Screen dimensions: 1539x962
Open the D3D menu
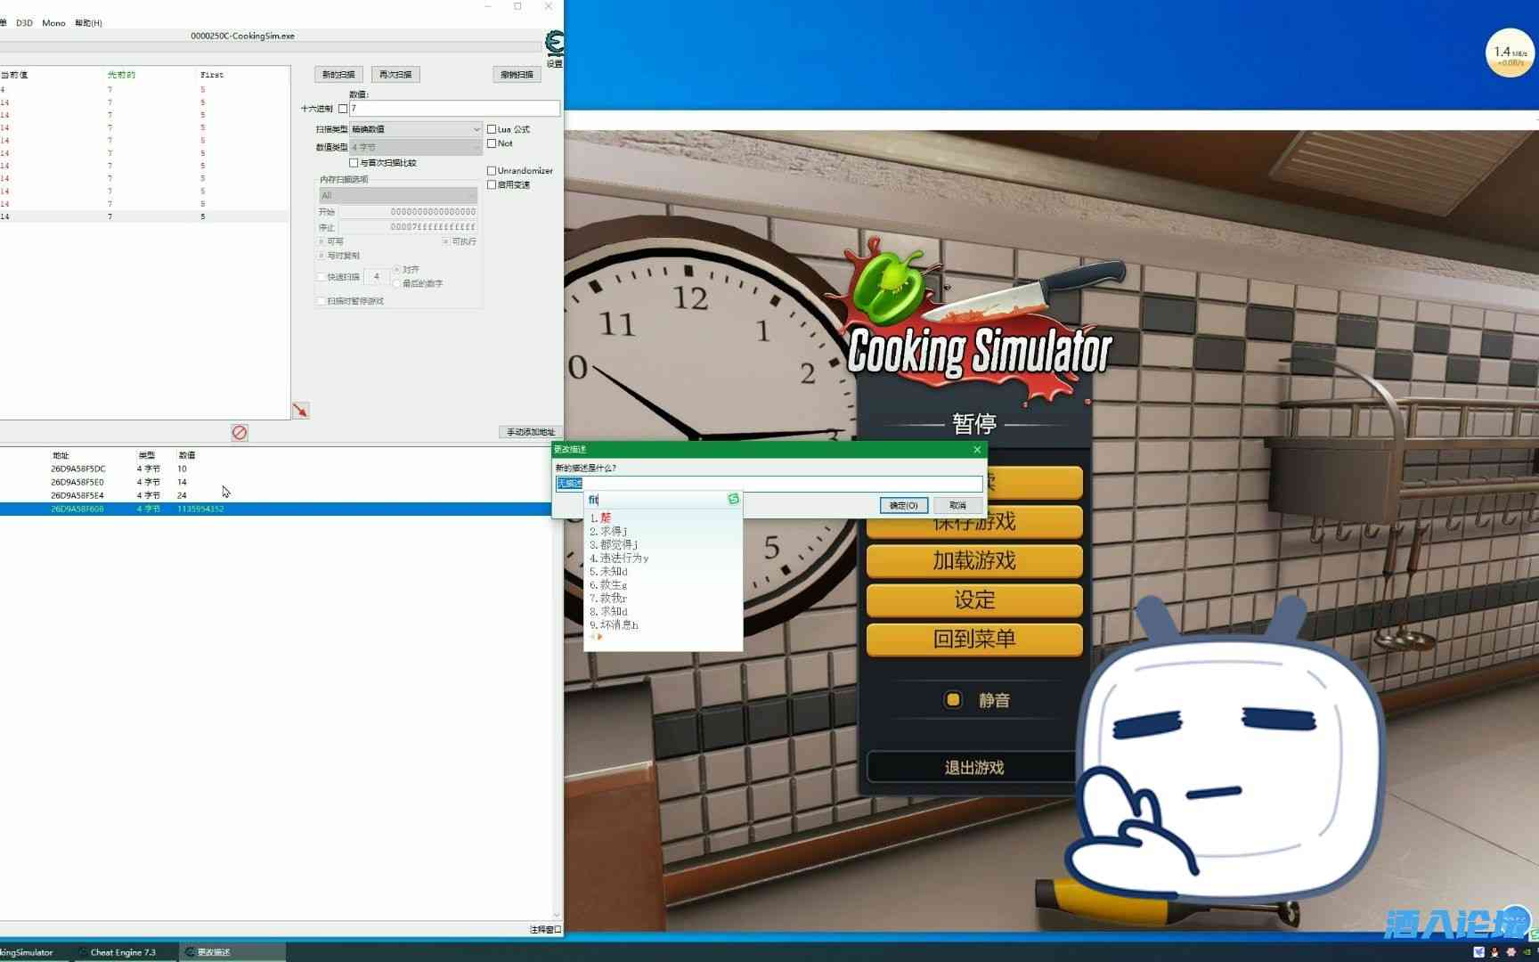tap(24, 23)
